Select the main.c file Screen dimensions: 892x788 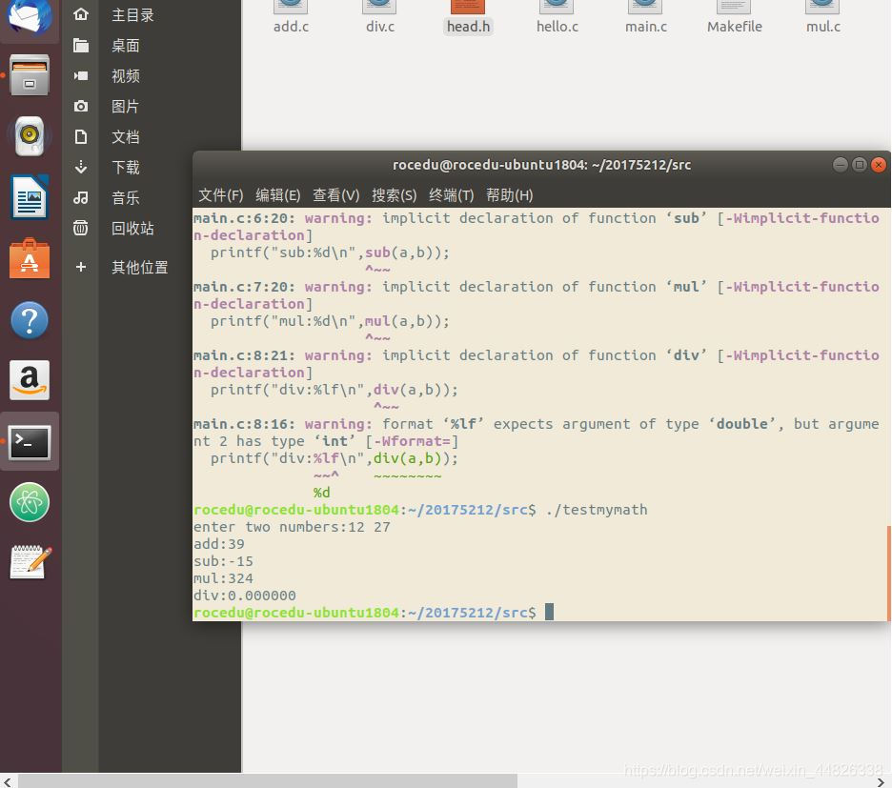pyautogui.click(x=646, y=17)
